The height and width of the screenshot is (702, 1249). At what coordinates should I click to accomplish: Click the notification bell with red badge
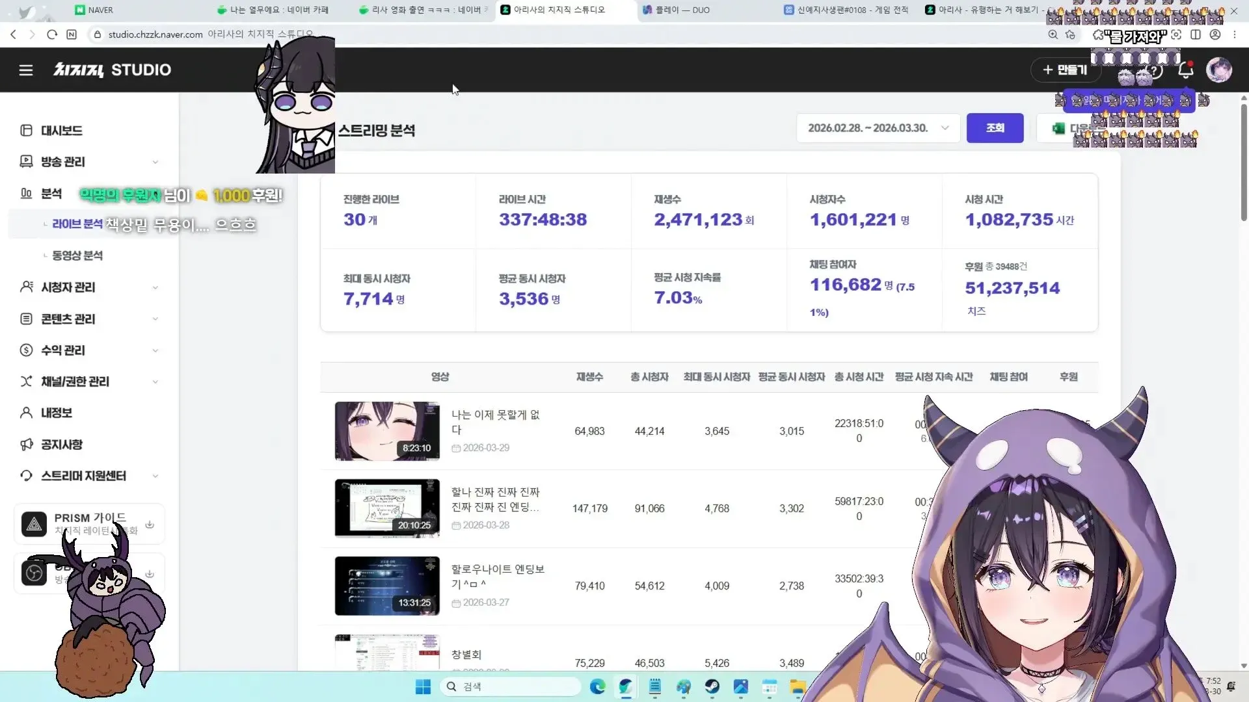click(1185, 70)
